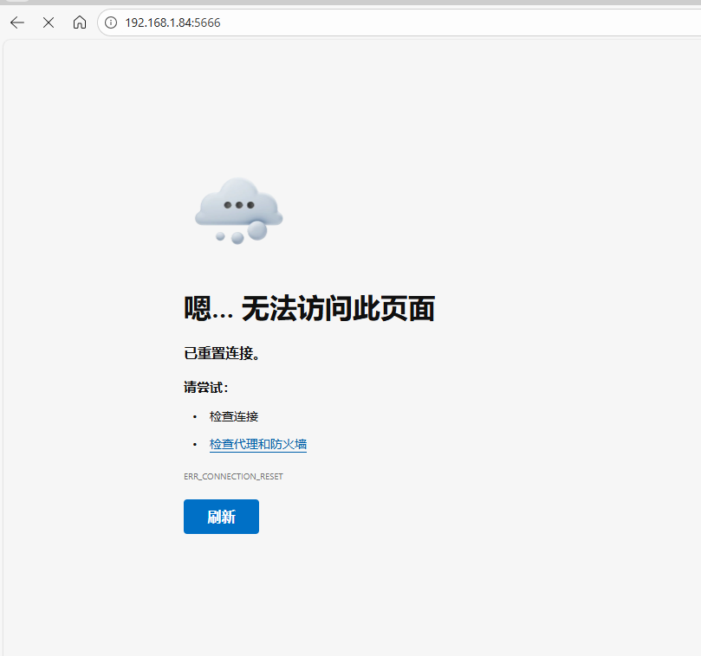Click the blue 刷新 refresh button
The image size is (701, 656).
221,517
